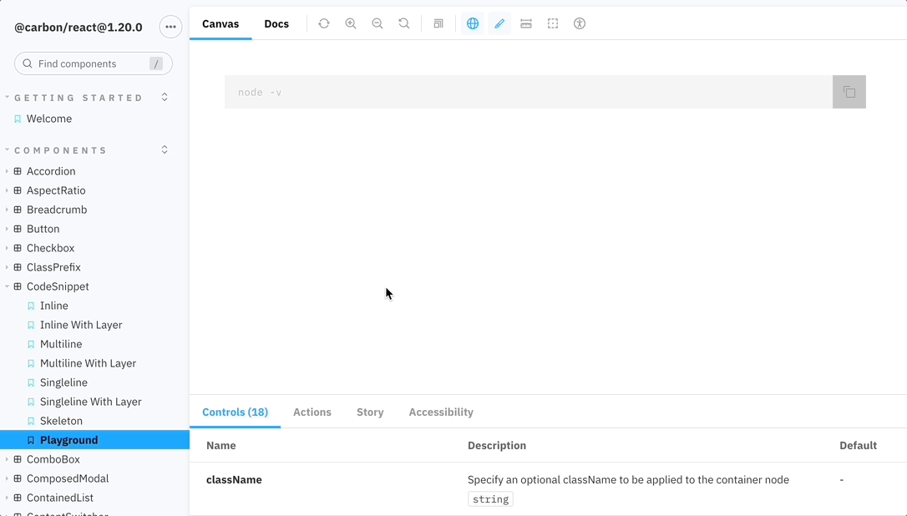907x516 pixels.
Task: Open the sidebar ellipsis menu button
Action: tap(170, 27)
